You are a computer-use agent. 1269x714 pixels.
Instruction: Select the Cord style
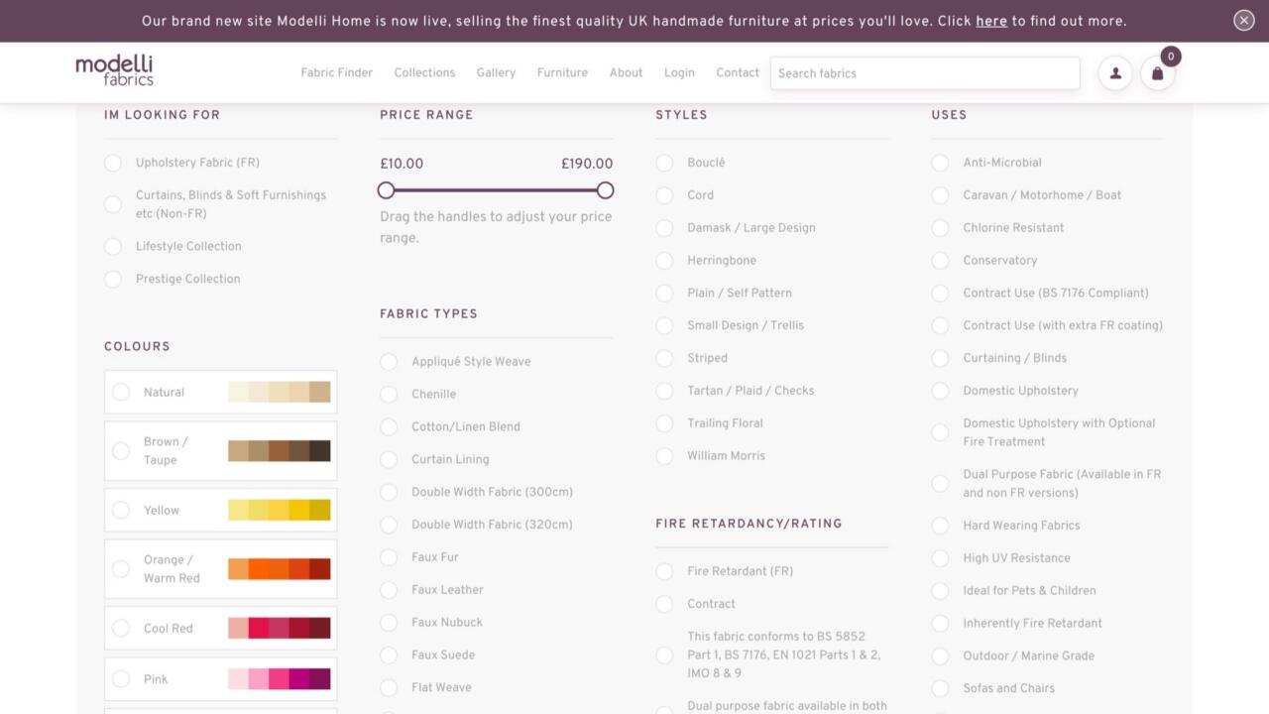664,195
